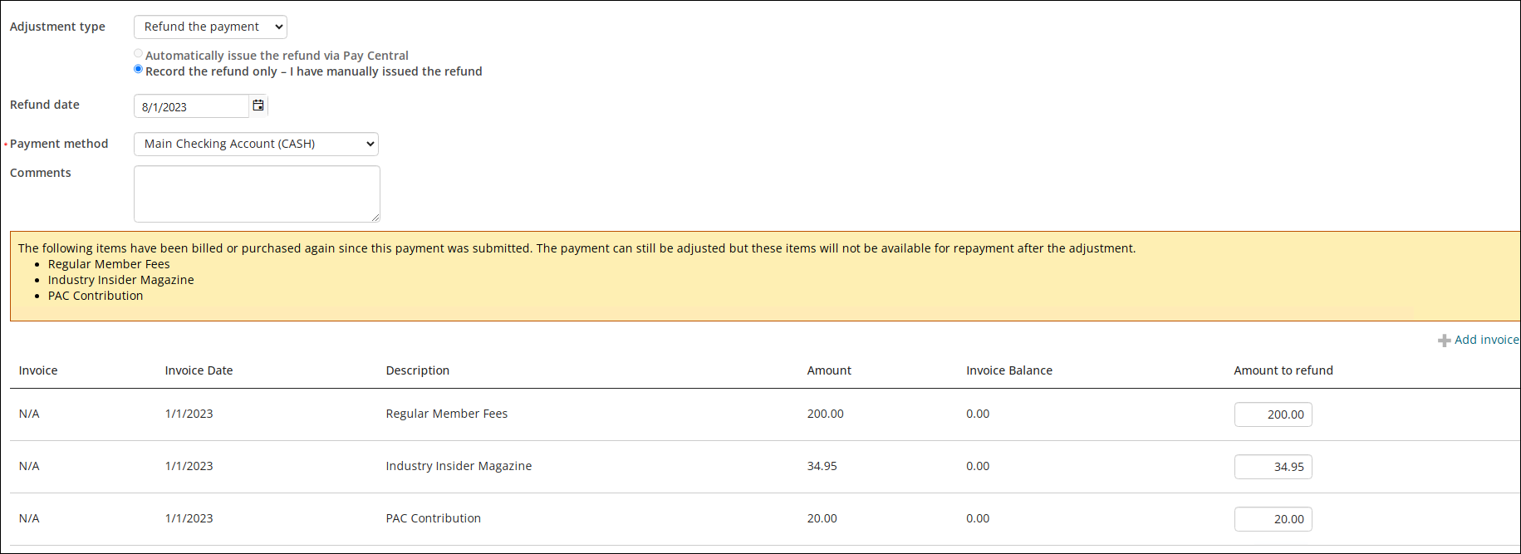Click the warning message about billed items
The height and width of the screenshot is (554, 1521).
[577, 248]
